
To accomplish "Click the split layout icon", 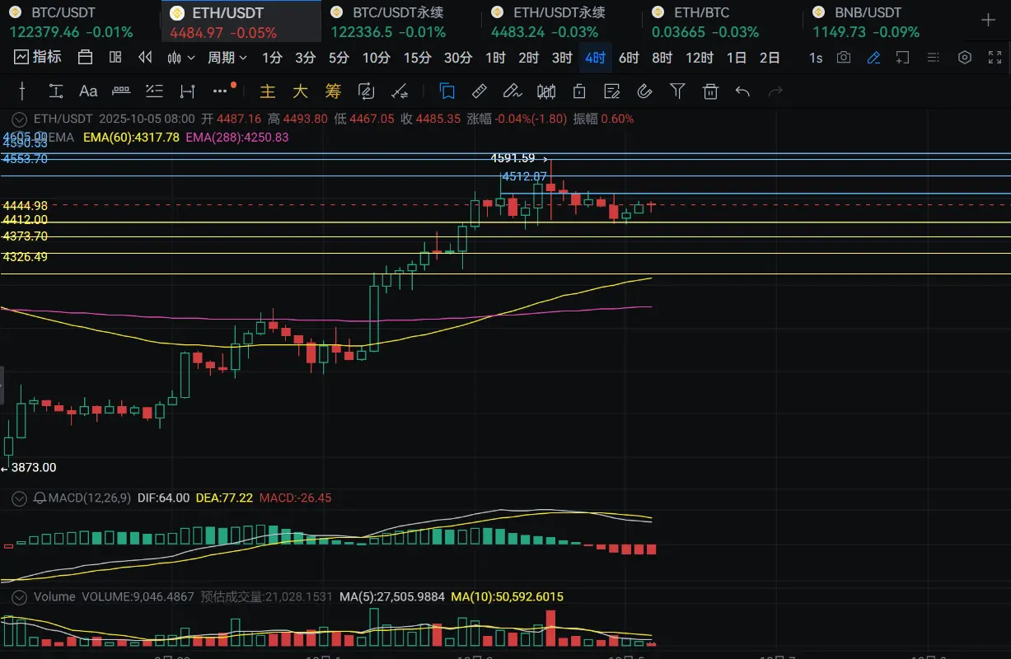I will point(115,58).
